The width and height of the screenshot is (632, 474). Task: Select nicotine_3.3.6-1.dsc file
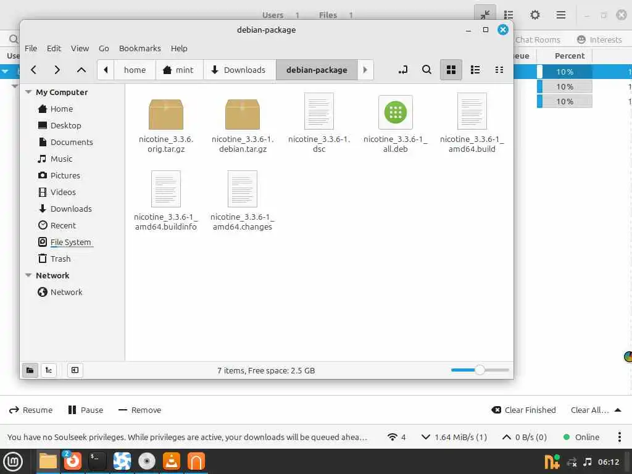319,123
